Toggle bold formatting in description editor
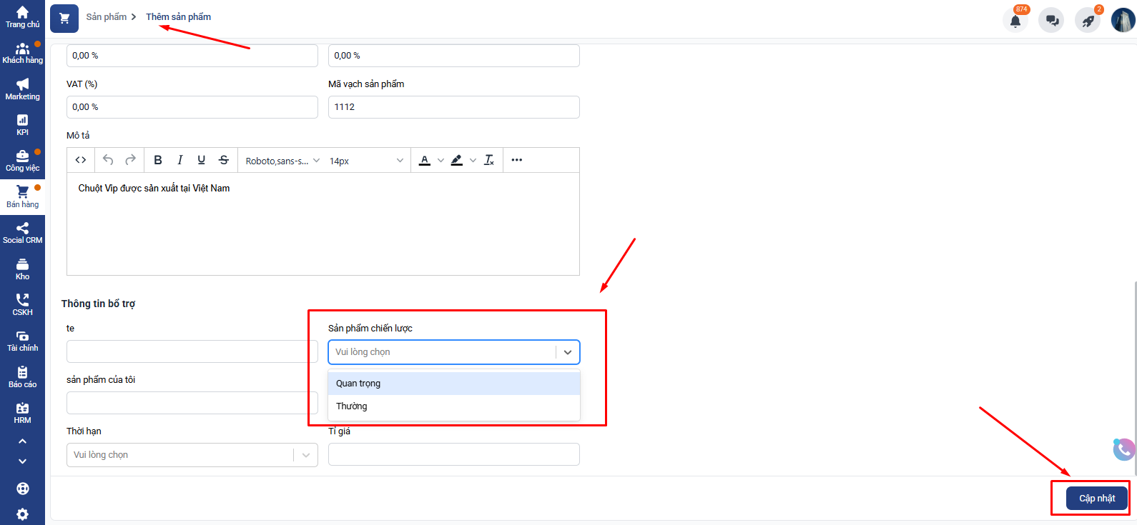The width and height of the screenshot is (1137, 525). 158,160
